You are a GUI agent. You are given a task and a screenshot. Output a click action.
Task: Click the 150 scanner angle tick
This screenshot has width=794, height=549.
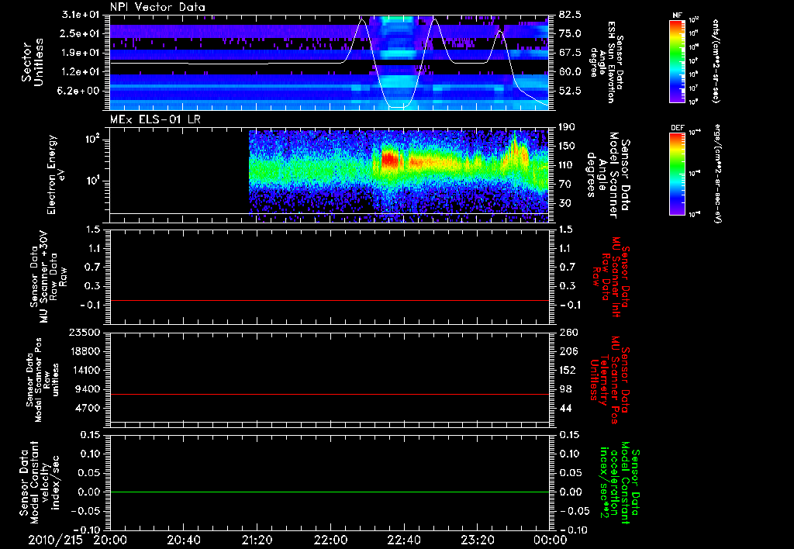click(568, 146)
